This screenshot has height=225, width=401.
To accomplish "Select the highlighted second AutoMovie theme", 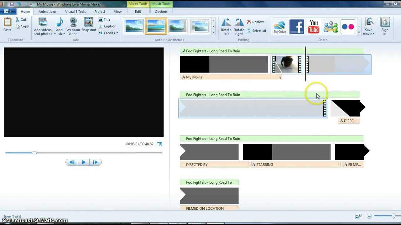I will tap(156, 26).
